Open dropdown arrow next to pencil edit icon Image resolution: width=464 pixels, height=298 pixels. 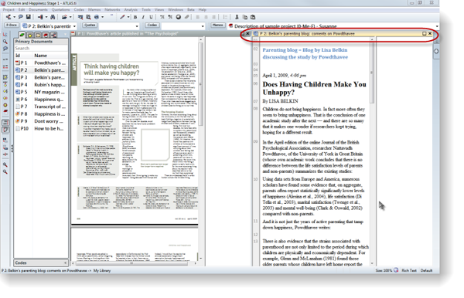(x=128, y=17)
